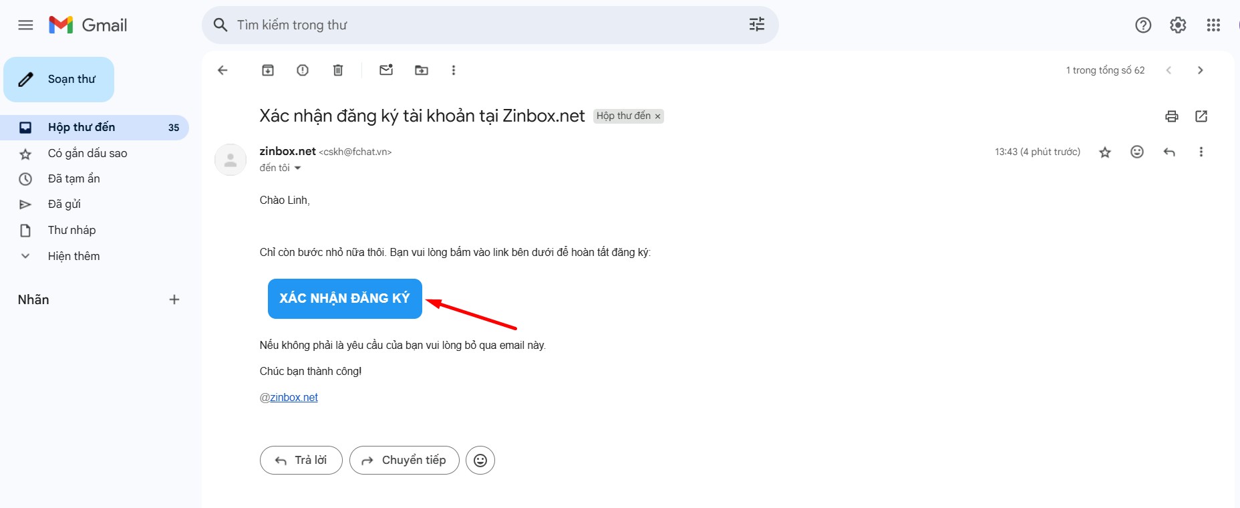
Task: Archive this email with the archive icon
Action: click(268, 70)
